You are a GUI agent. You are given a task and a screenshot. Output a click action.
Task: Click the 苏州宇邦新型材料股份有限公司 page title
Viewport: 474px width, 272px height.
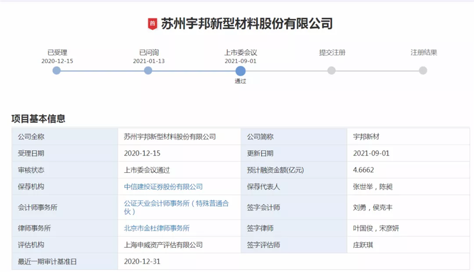coord(246,24)
